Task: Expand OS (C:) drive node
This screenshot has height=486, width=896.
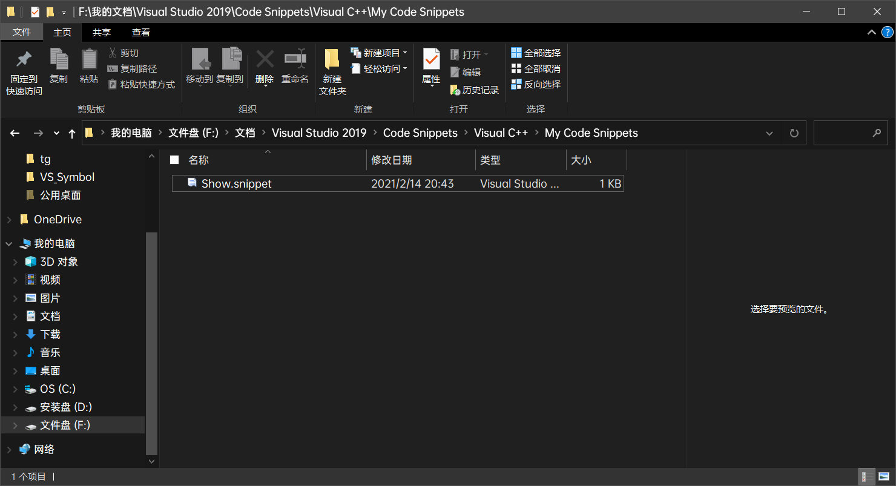Action: [16, 389]
